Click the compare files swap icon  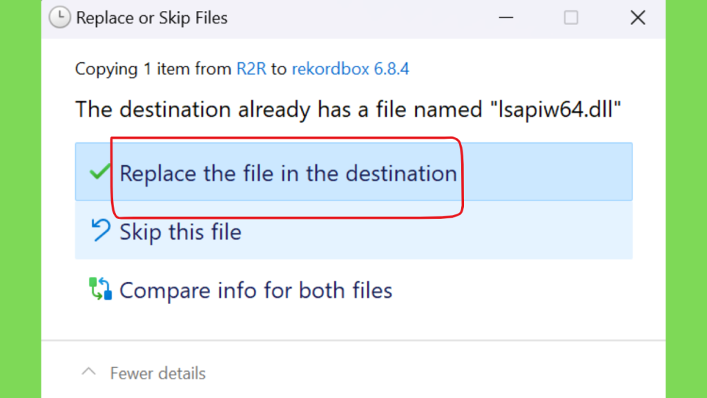tap(100, 288)
